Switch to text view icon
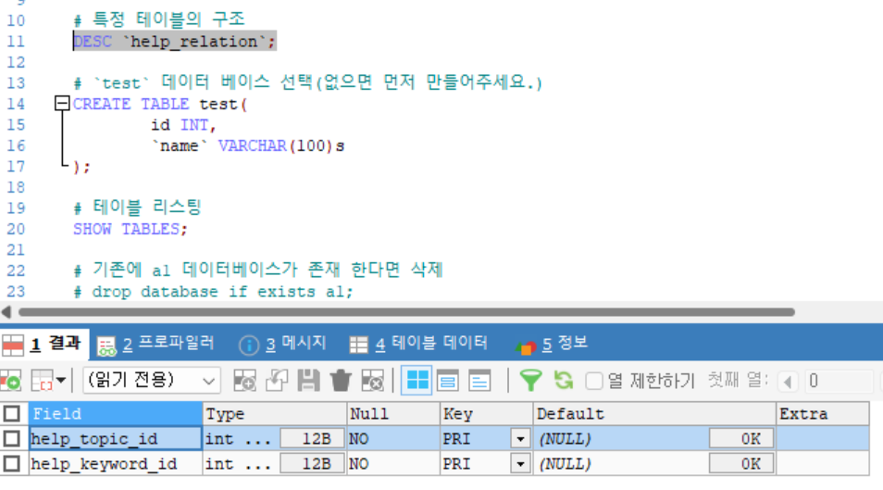This screenshot has width=883, height=490. coord(479,381)
